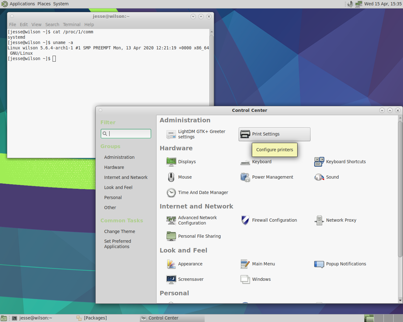The image size is (403, 322).
Task: Open Screensaver settings icon
Action: click(171, 279)
